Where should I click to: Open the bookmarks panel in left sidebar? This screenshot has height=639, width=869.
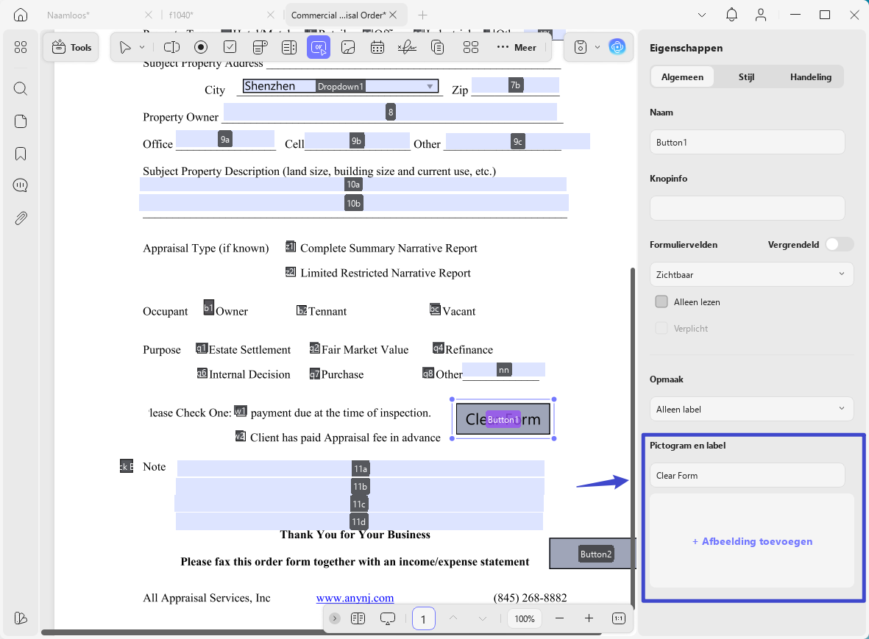(21, 154)
